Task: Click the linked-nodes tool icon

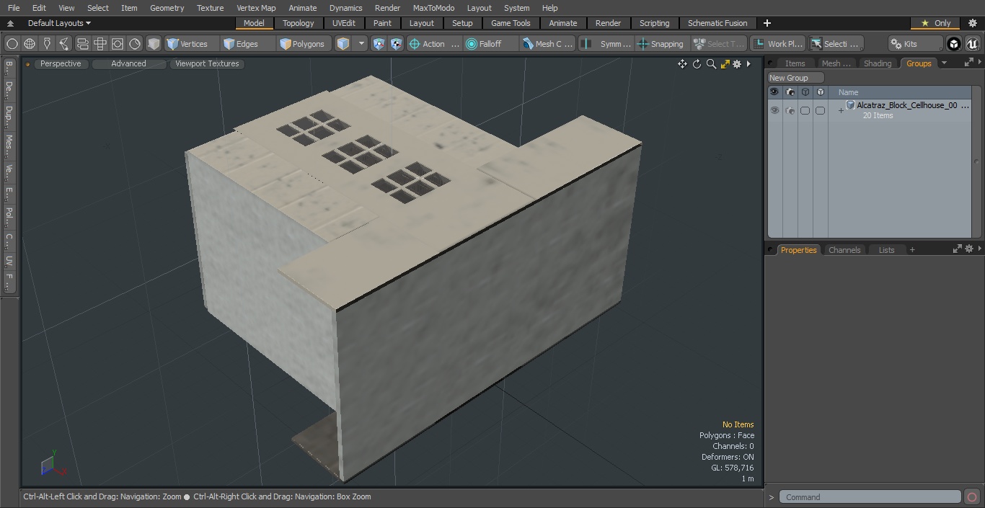Action: tap(64, 44)
